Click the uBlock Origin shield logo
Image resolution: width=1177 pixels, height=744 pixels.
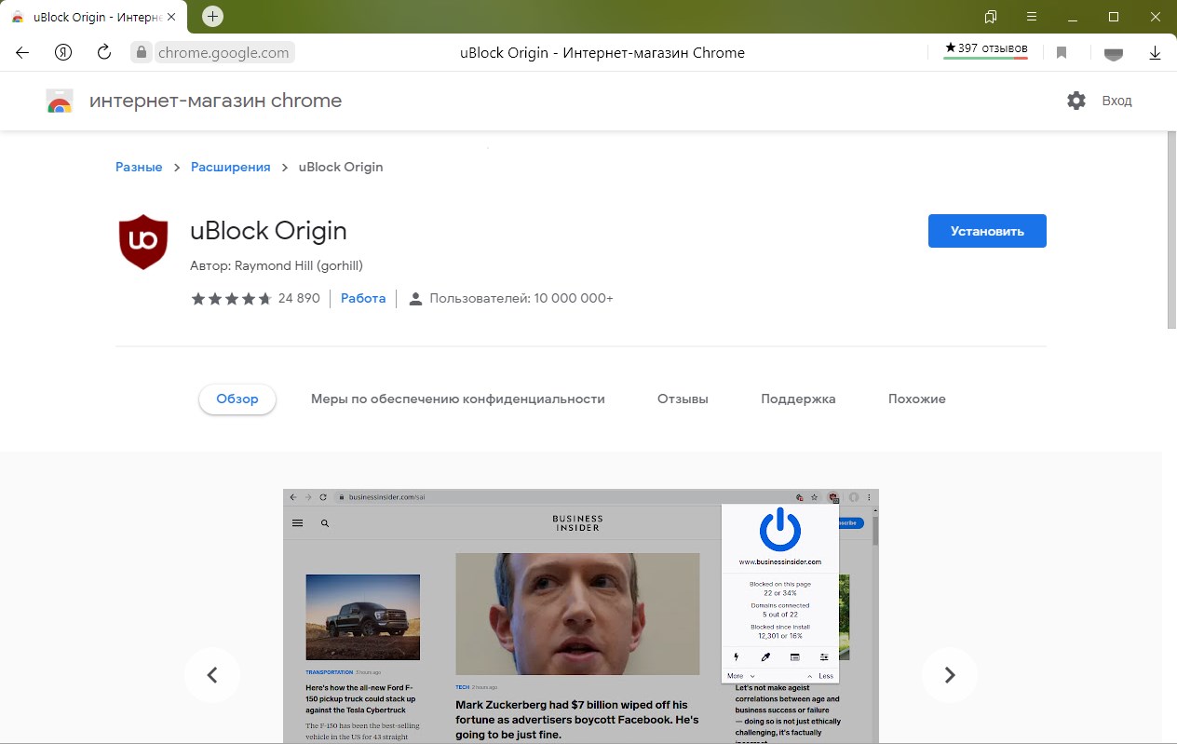[143, 242]
